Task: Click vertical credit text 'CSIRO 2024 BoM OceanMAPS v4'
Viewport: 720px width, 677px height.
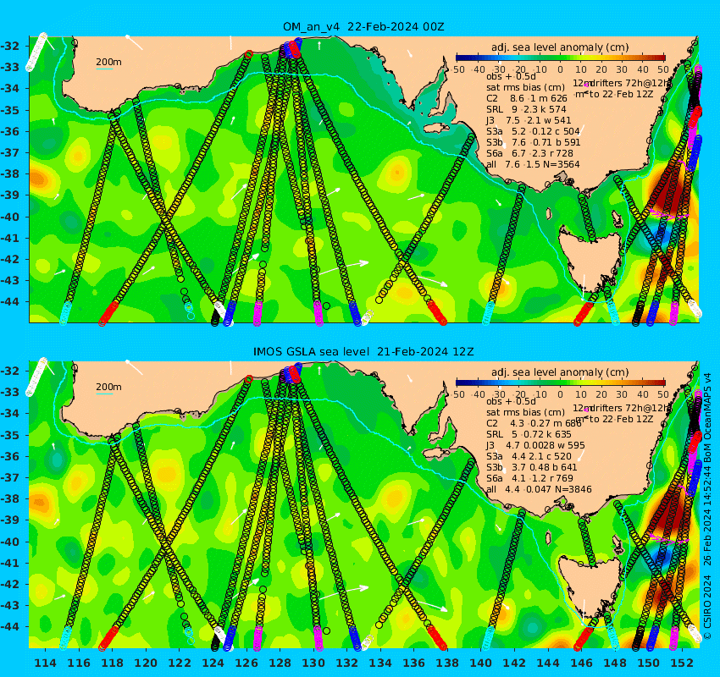Action: click(x=707, y=507)
